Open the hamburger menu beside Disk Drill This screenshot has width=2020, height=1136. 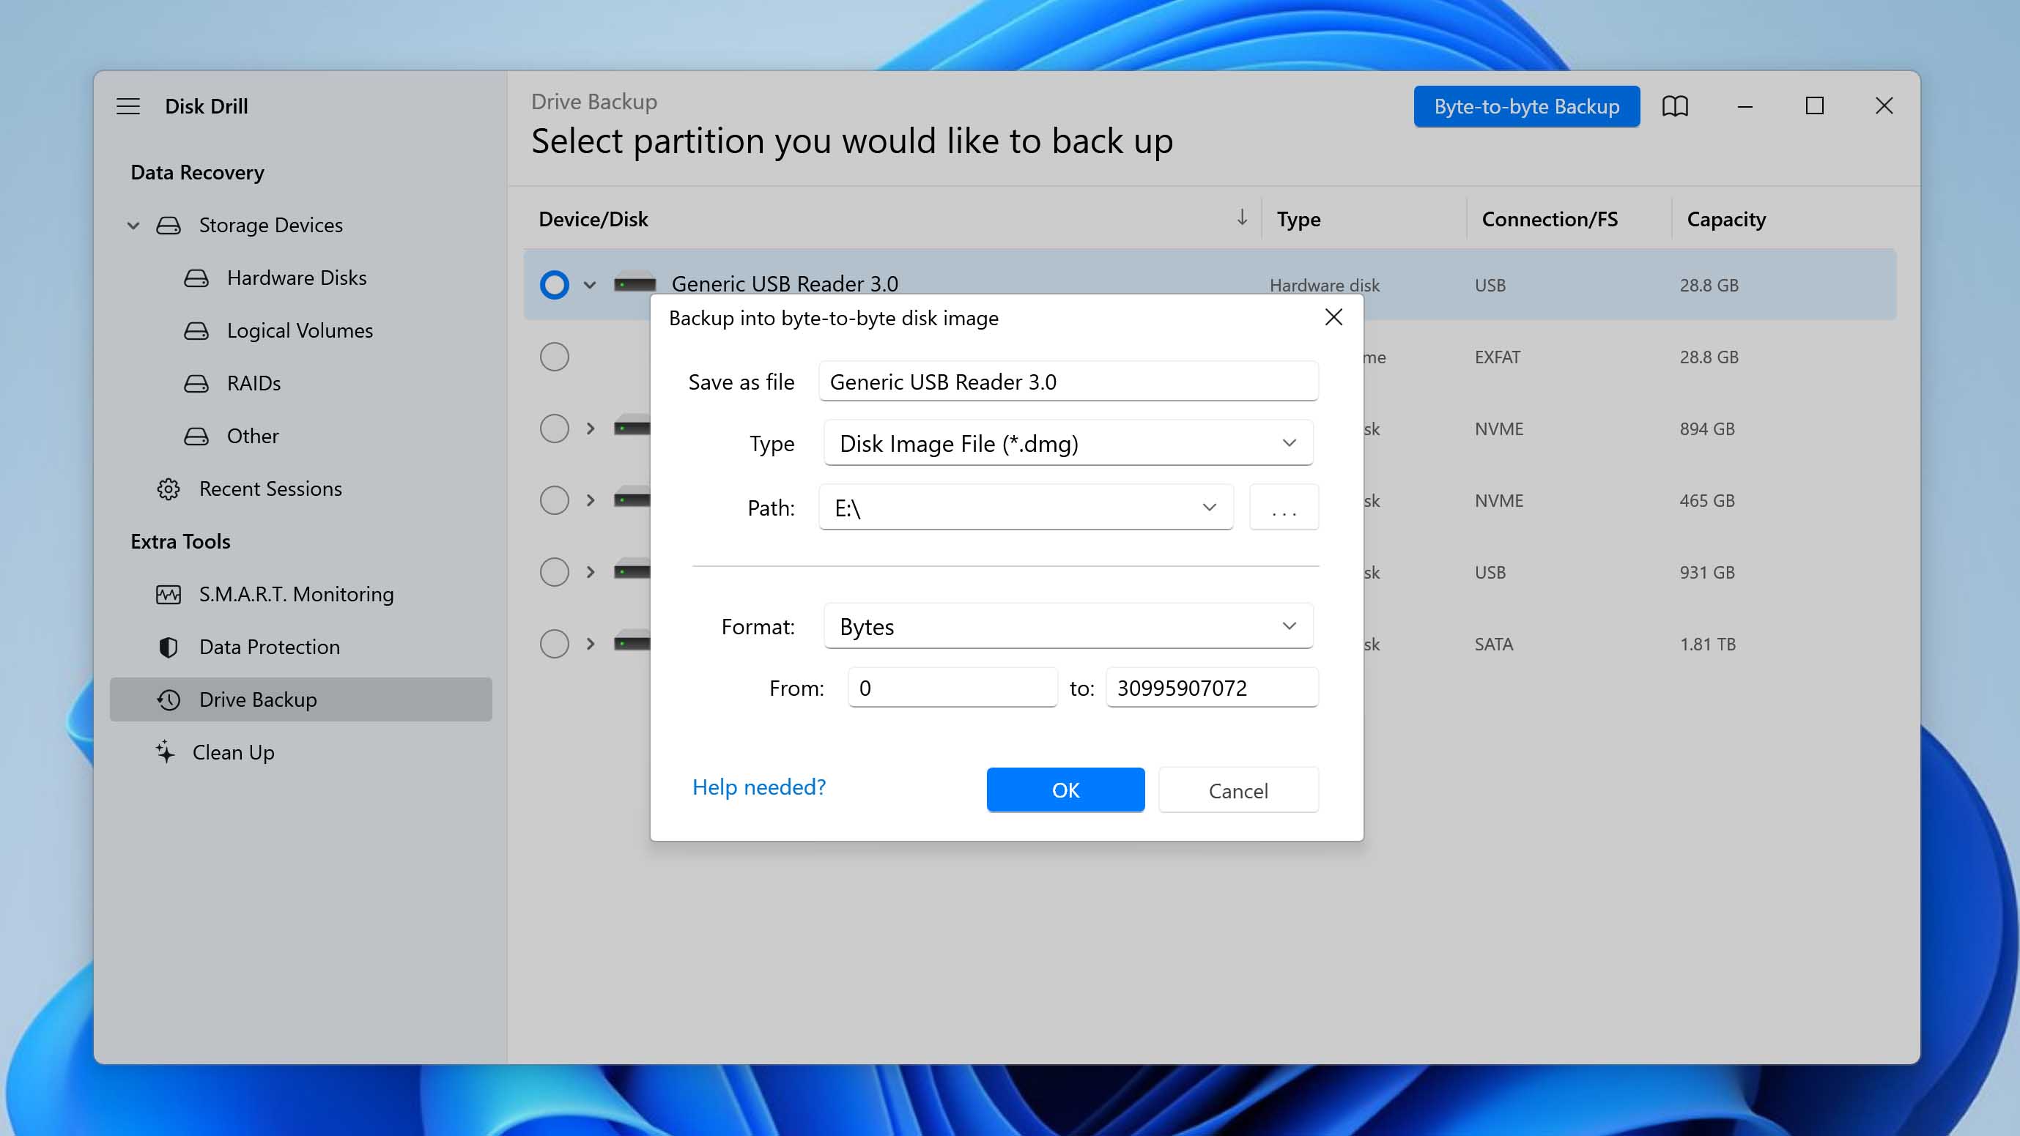click(x=127, y=106)
